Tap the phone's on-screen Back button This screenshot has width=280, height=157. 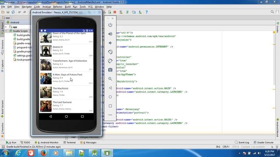point(51,116)
